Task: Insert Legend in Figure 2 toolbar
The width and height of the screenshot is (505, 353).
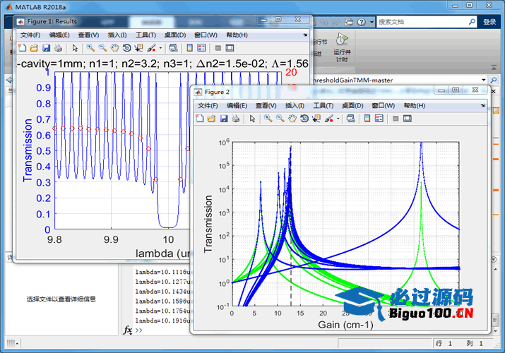Action: pos(379,119)
